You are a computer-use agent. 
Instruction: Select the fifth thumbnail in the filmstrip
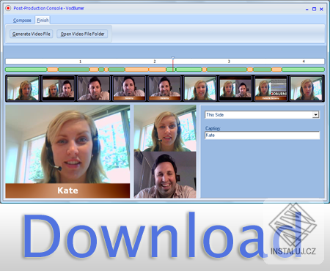(x=165, y=89)
